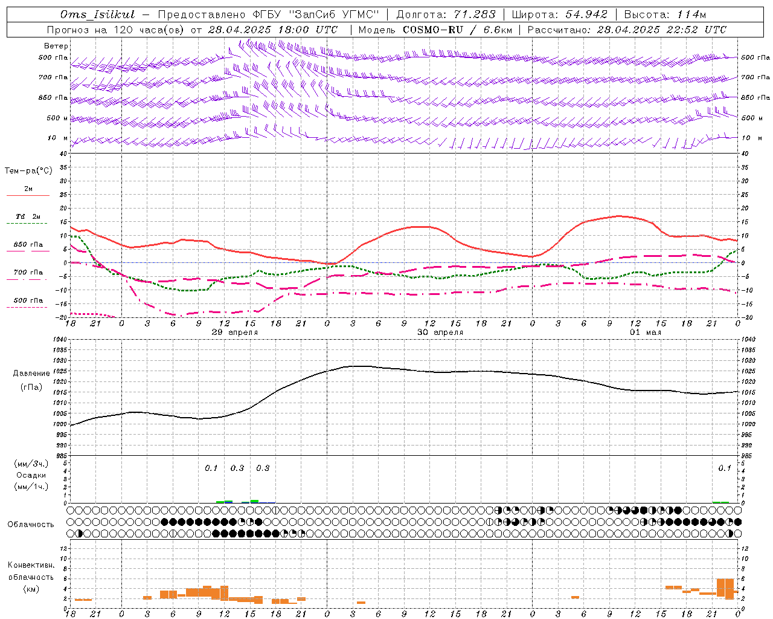Click the 30 апреля date label
The height and width of the screenshot is (619, 773).
(440, 332)
